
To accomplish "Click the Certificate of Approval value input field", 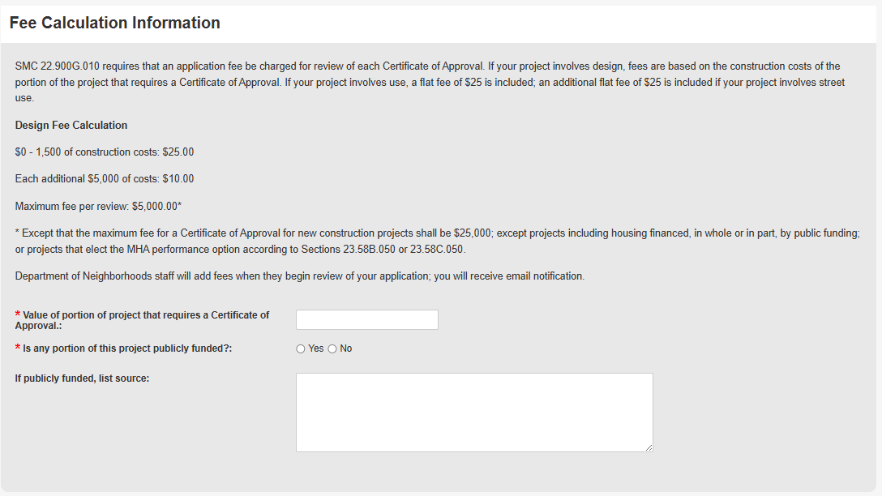I will pyautogui.click(x=366, y=319).
